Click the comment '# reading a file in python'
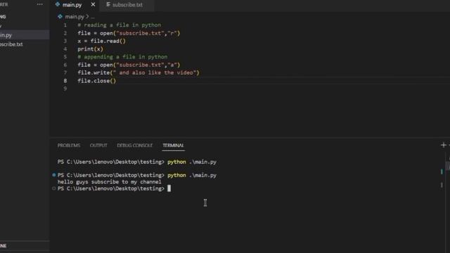 pyautogui.click(x=119, y=25)
